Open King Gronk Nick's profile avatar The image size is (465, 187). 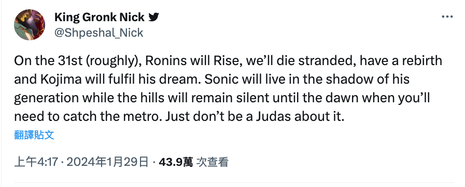[30, 24]
